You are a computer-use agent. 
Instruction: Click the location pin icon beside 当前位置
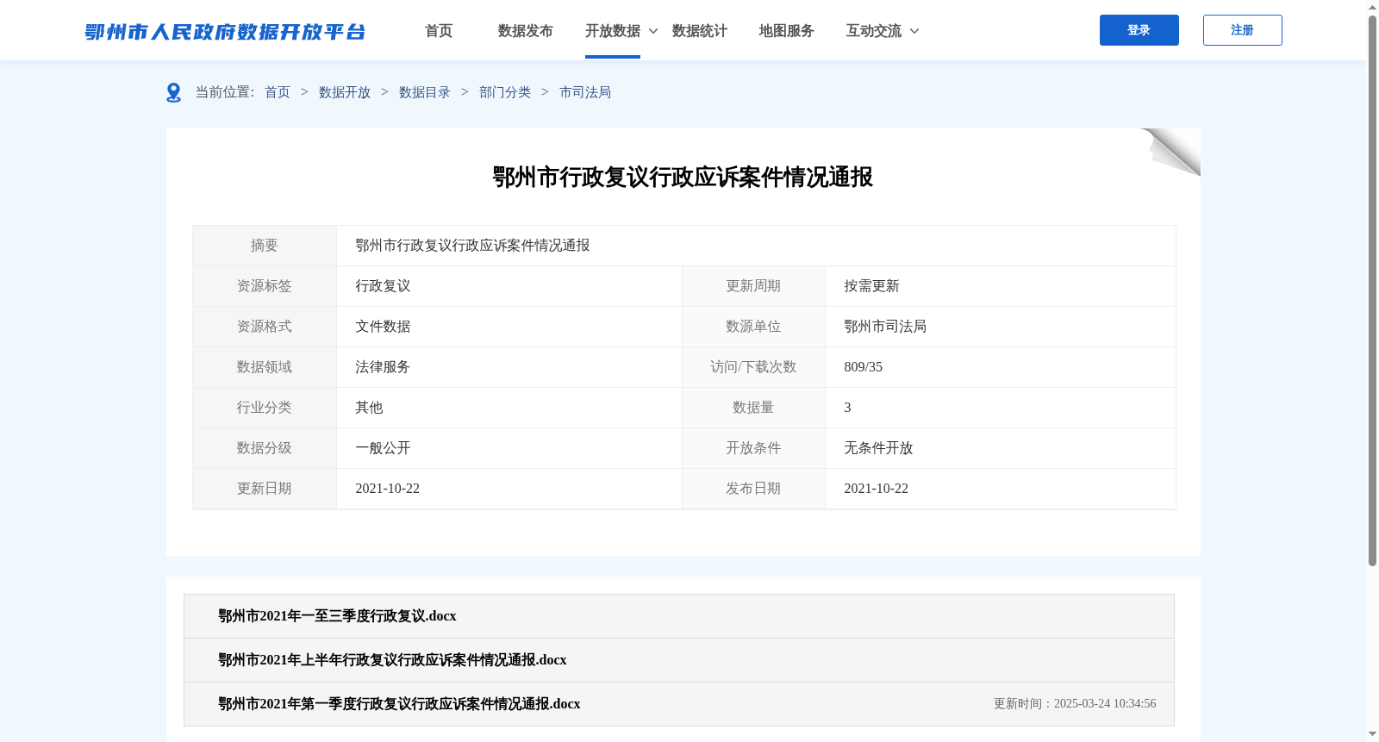pos(173,92)
